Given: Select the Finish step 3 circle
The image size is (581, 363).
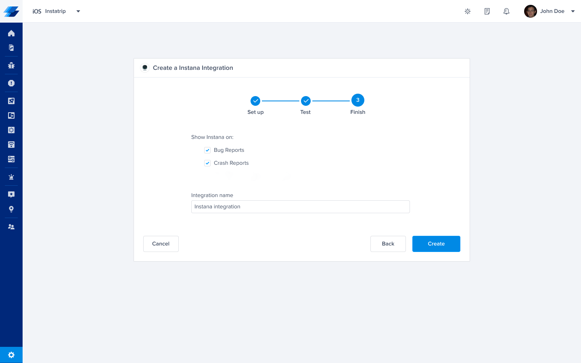Looking at the screenshot, I should coord(358,100).
